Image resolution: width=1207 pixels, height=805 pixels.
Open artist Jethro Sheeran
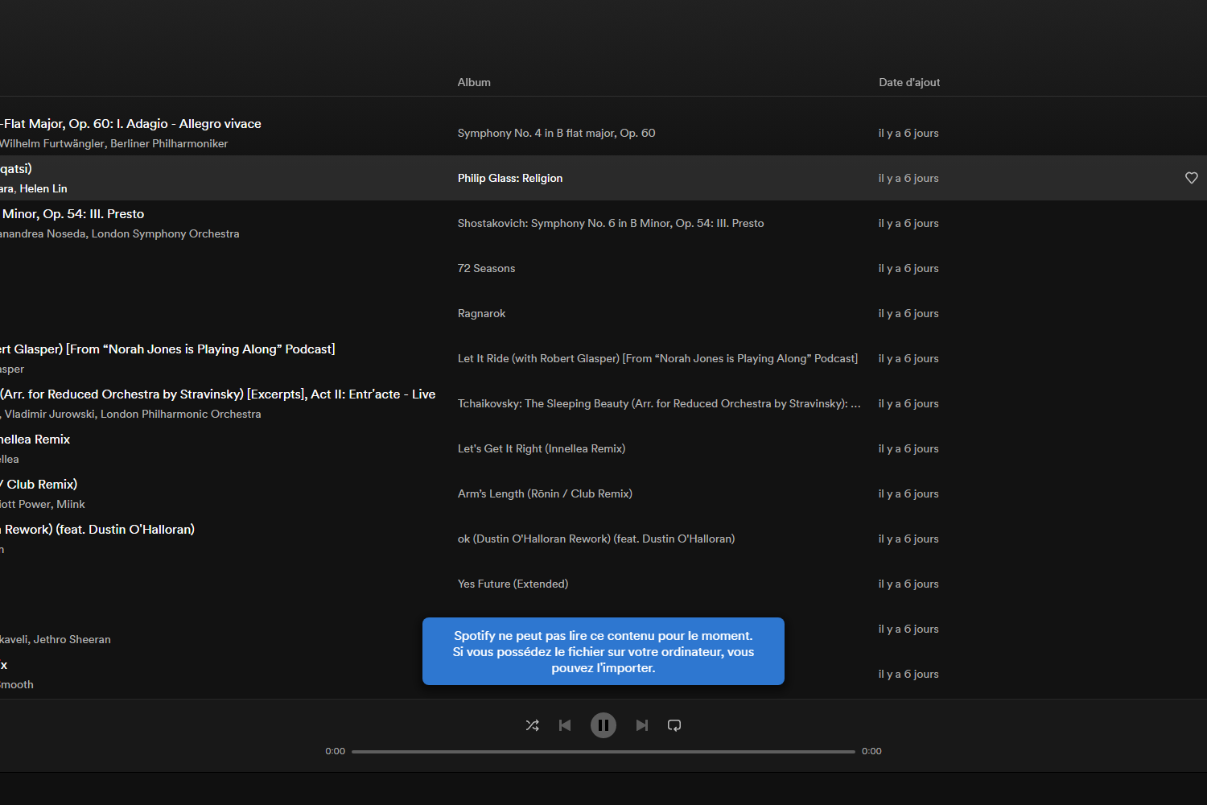(72, 639)
